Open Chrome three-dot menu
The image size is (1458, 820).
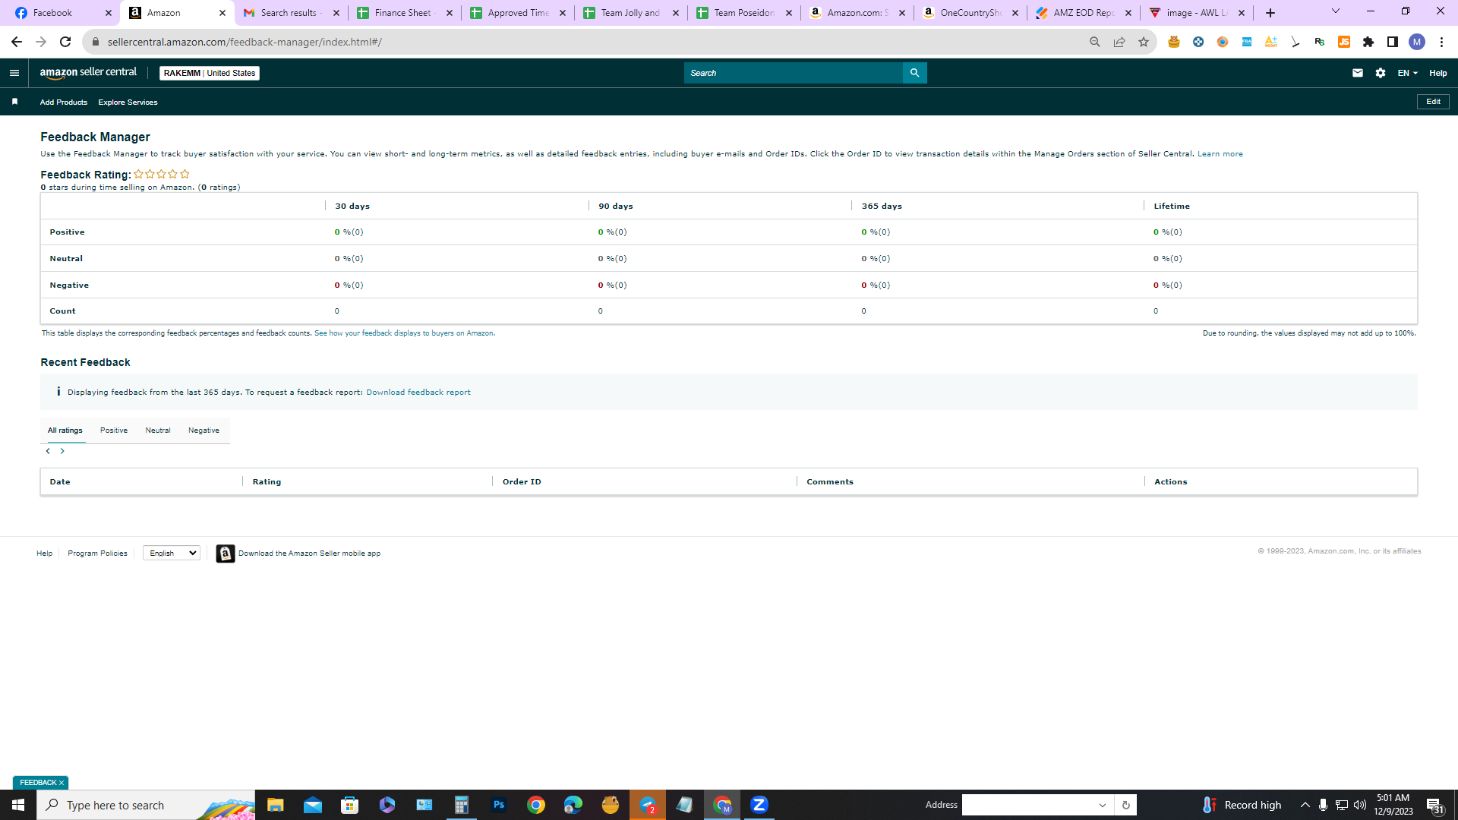1441,42
